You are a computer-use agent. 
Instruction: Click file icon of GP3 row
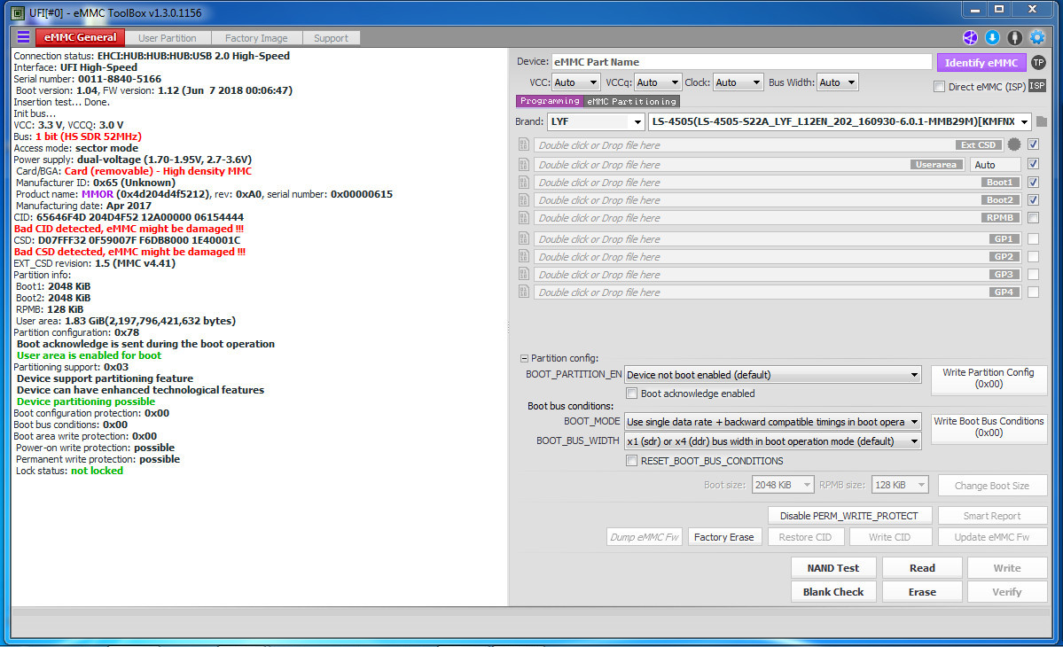tap(523, 274)
